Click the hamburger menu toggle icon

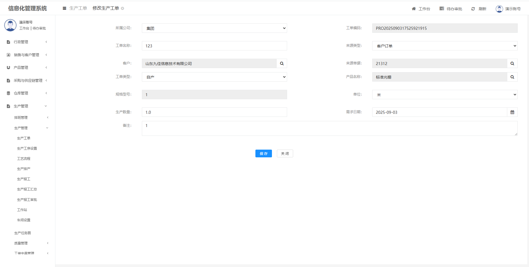point(64,8)
